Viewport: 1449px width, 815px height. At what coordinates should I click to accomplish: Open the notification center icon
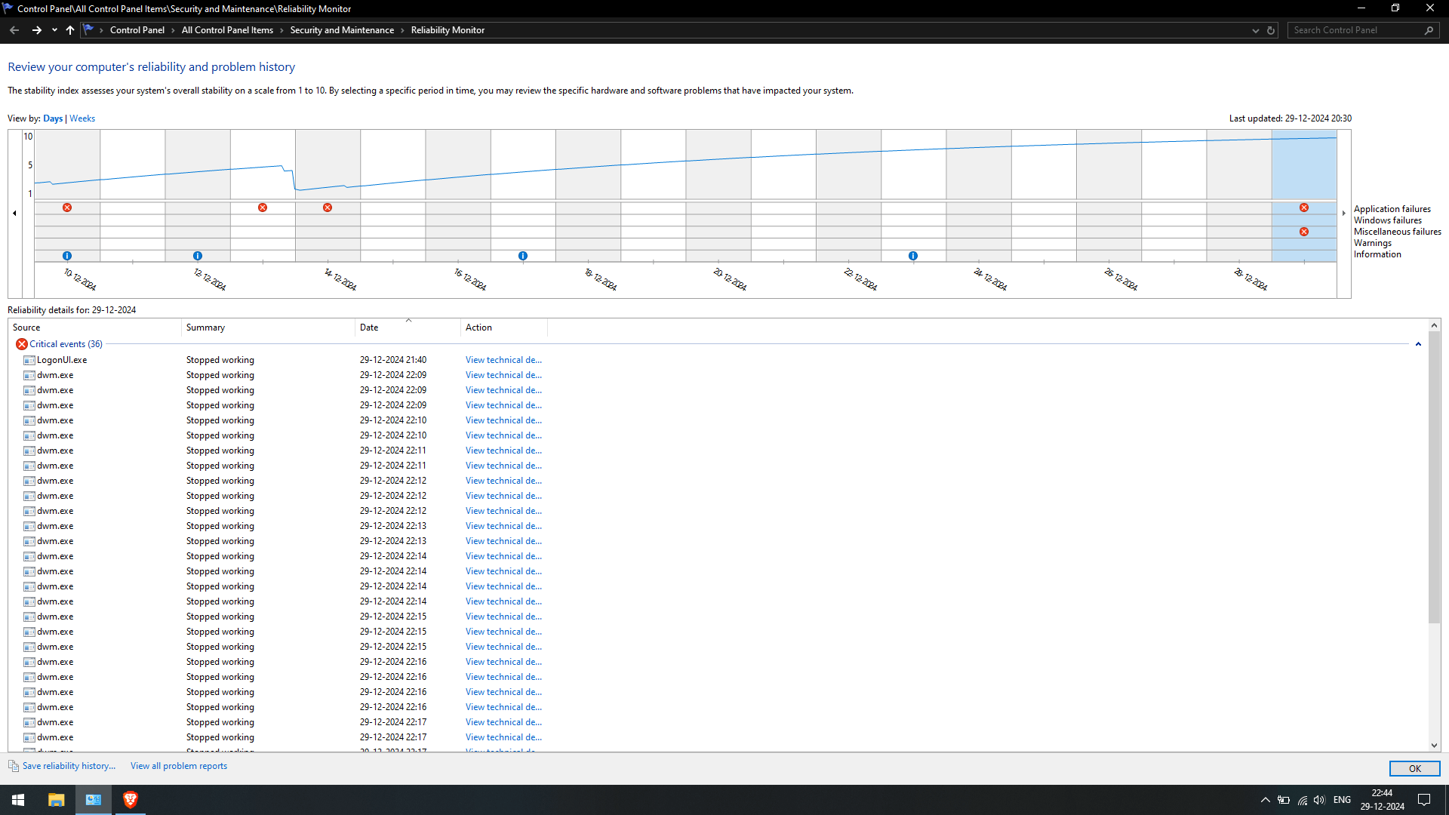[1424, 800]
